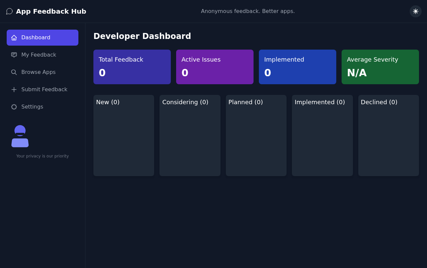Click the plus icon beside Submit Feedback

click(x=14, y=89)
